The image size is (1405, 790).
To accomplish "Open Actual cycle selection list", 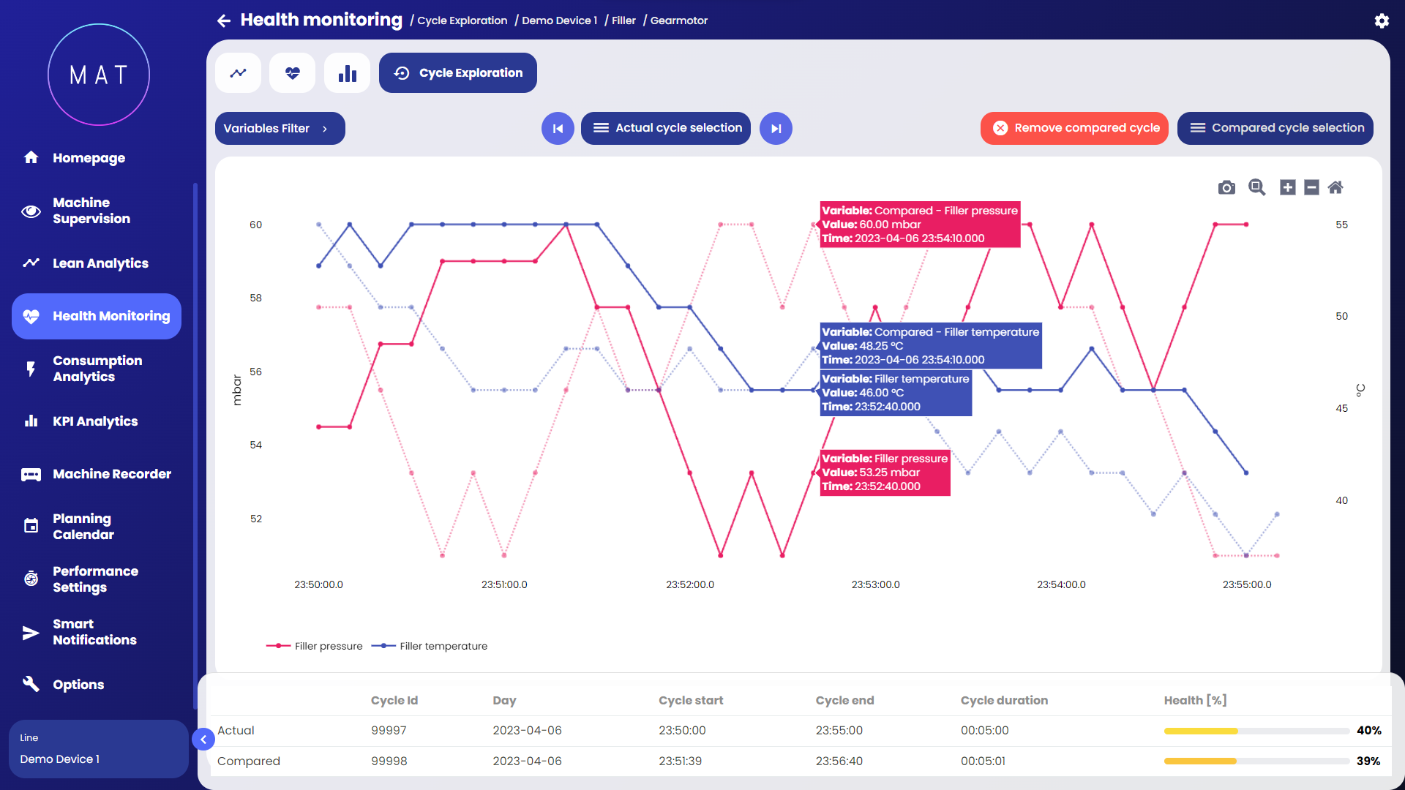I will (x=665, y=128).
